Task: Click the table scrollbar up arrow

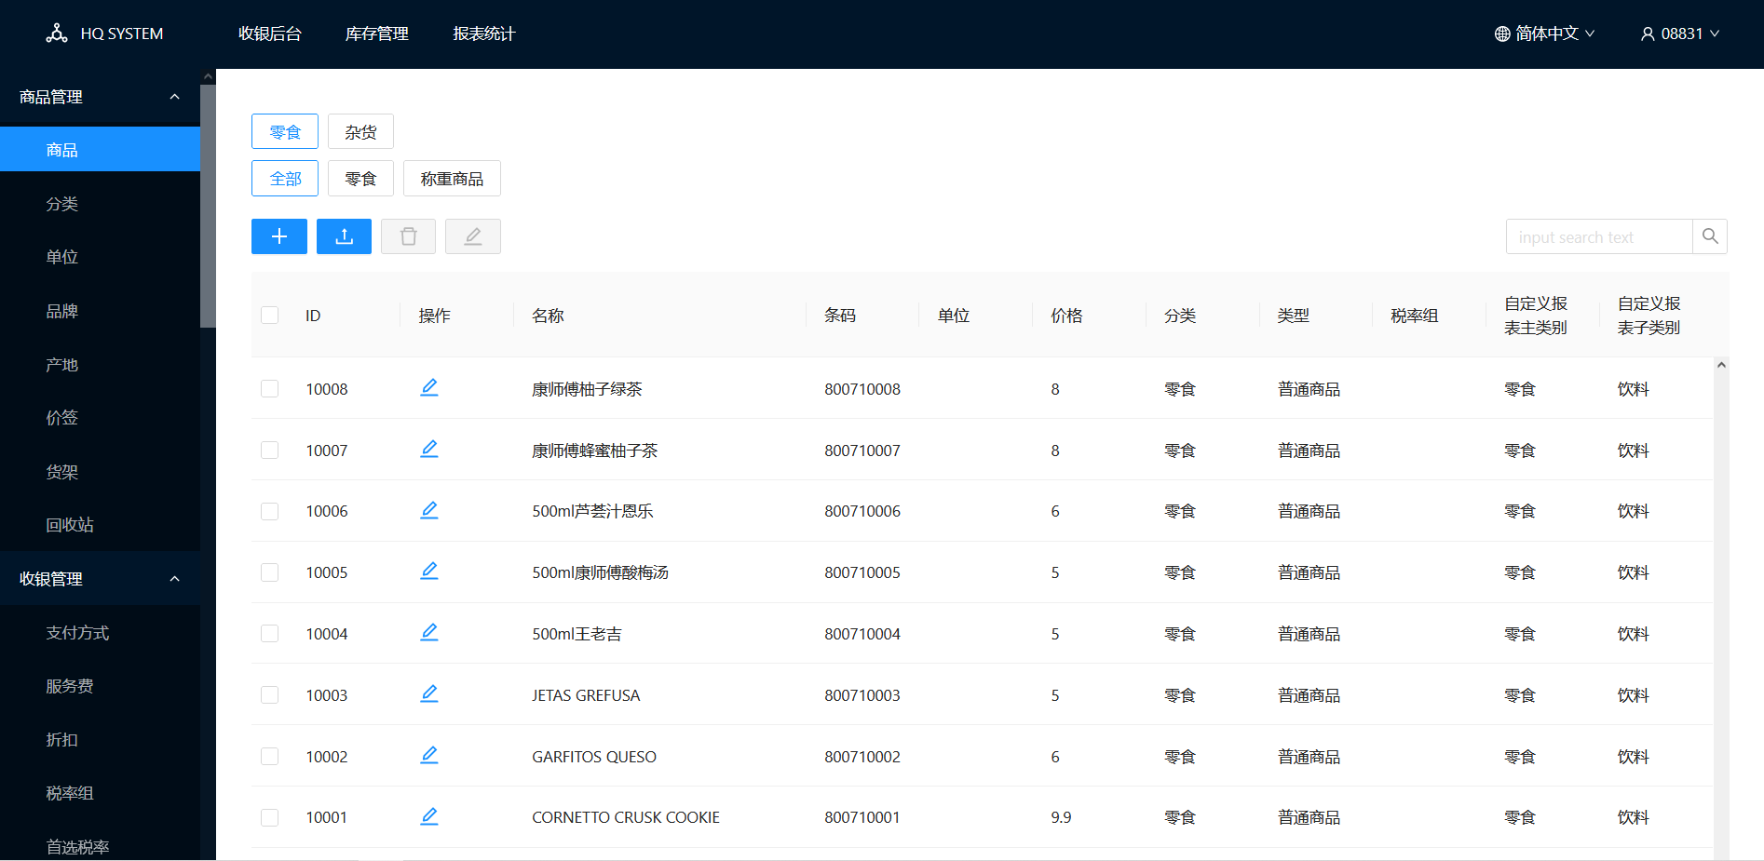Action: (1721, 365)
